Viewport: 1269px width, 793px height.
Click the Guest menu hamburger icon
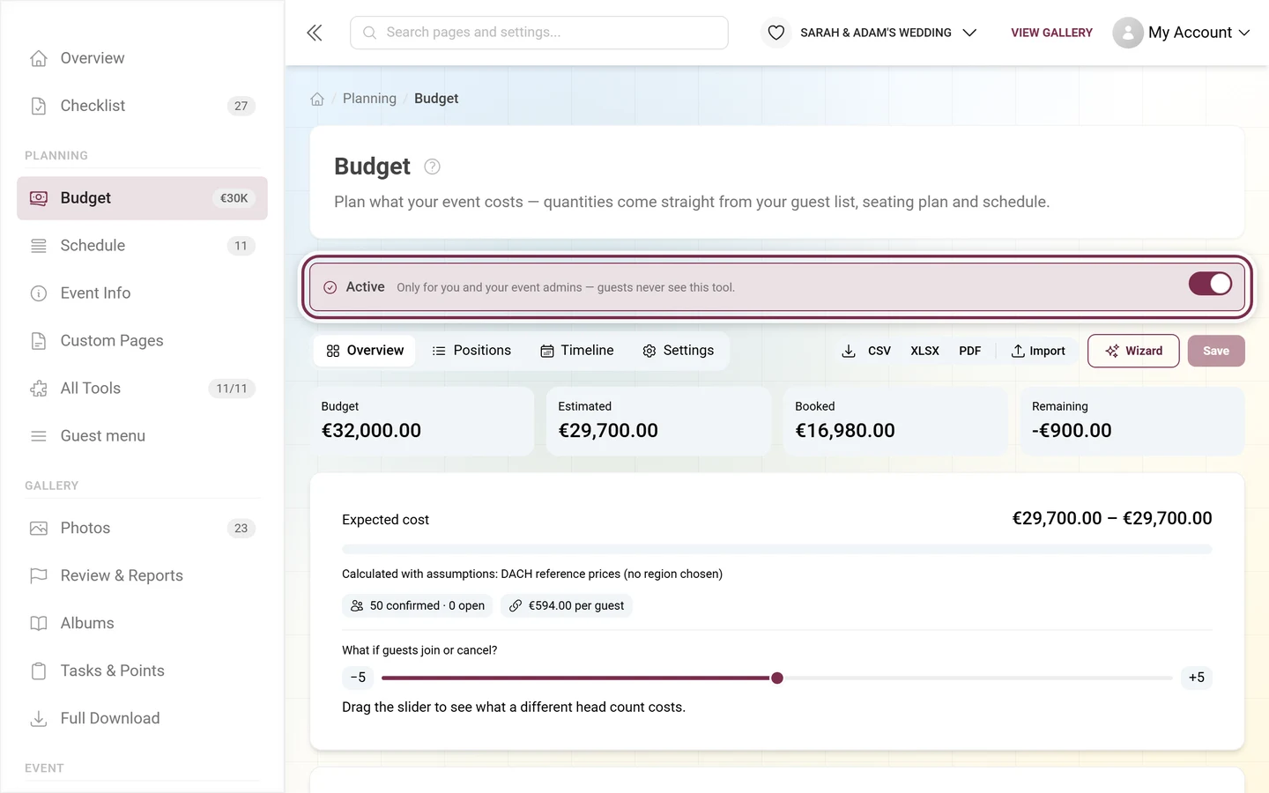39,436
